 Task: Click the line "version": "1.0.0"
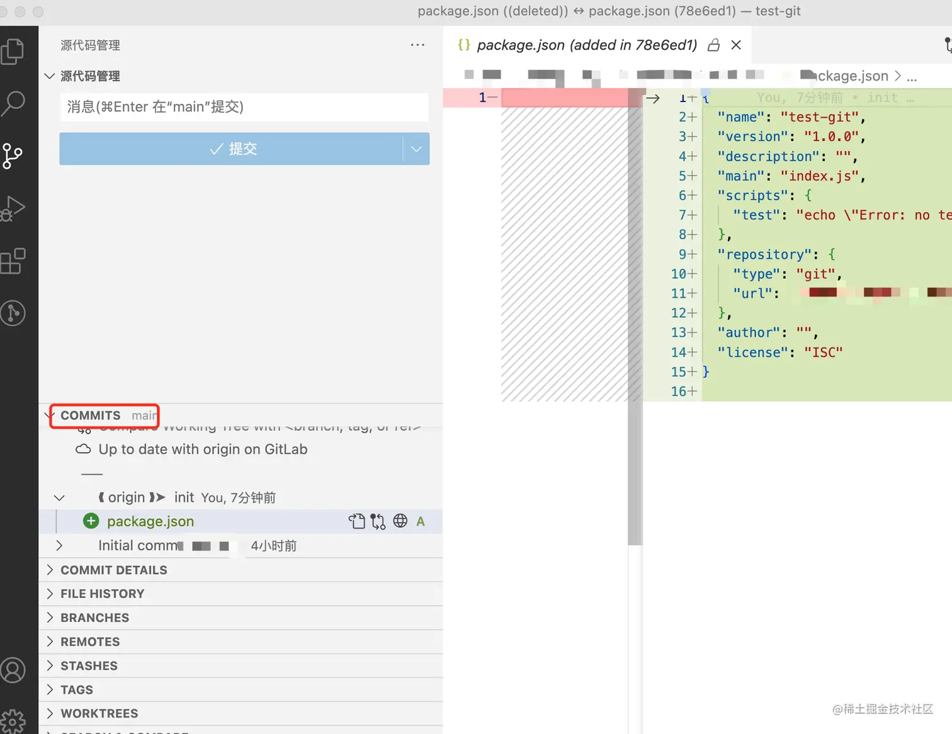pos(792,137)
